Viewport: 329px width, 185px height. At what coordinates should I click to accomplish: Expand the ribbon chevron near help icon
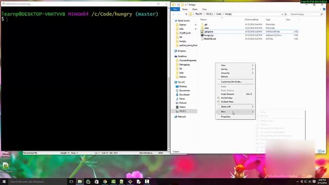[320, 9]
